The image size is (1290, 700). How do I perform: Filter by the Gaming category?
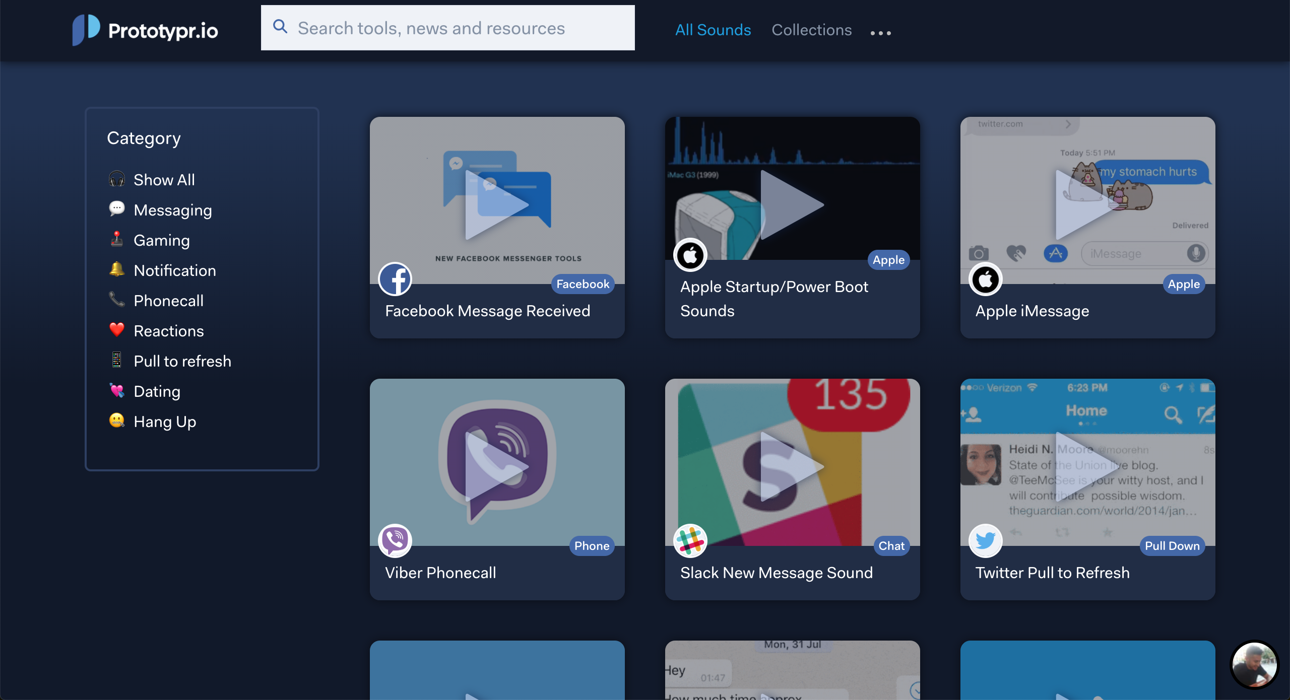click(162, 240)
